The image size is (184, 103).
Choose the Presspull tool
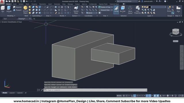pos(17,10)
